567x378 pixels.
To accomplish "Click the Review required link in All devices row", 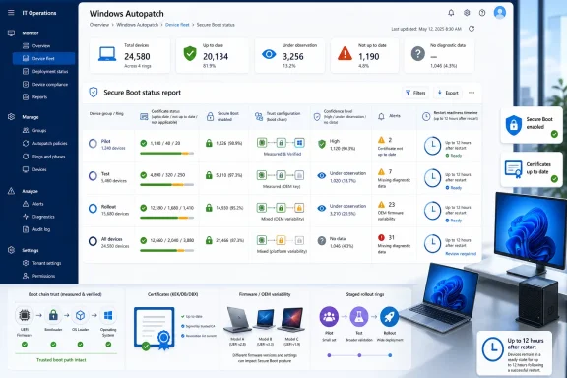I will [461, 254].
